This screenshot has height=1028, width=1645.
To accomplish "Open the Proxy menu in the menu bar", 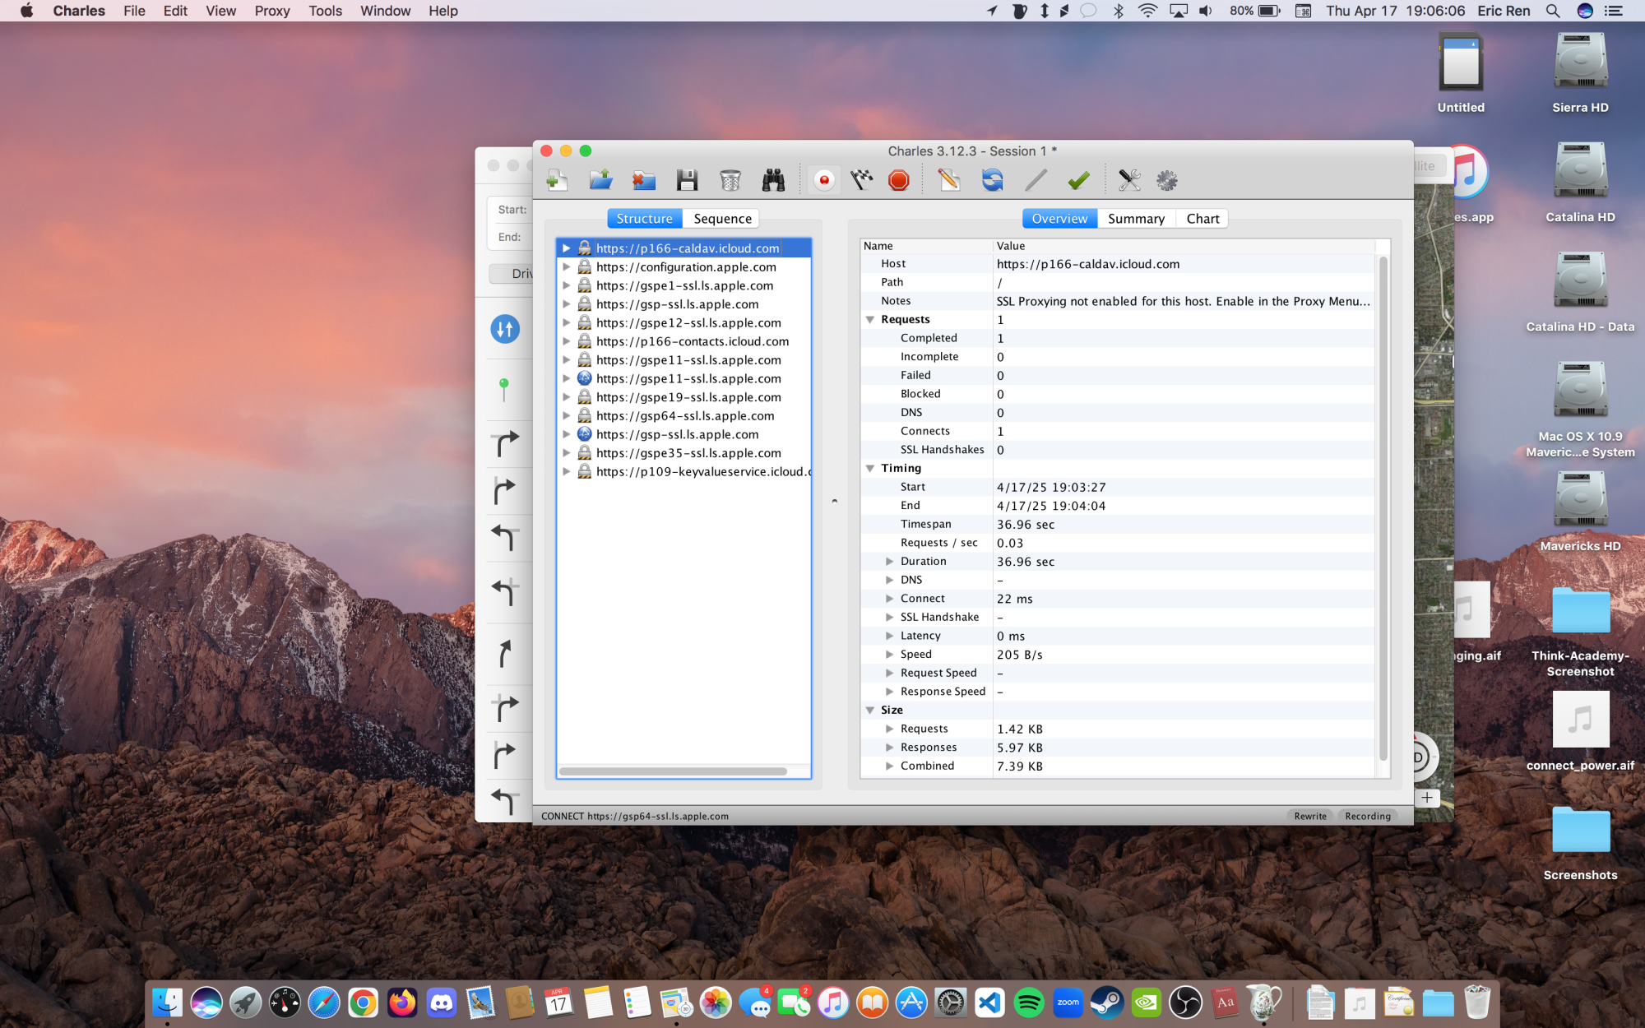I will click(271, 11).
